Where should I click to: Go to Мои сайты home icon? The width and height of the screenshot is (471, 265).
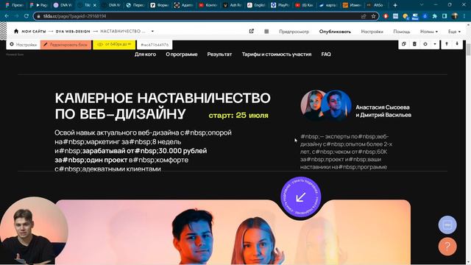[x=16, y=31]
